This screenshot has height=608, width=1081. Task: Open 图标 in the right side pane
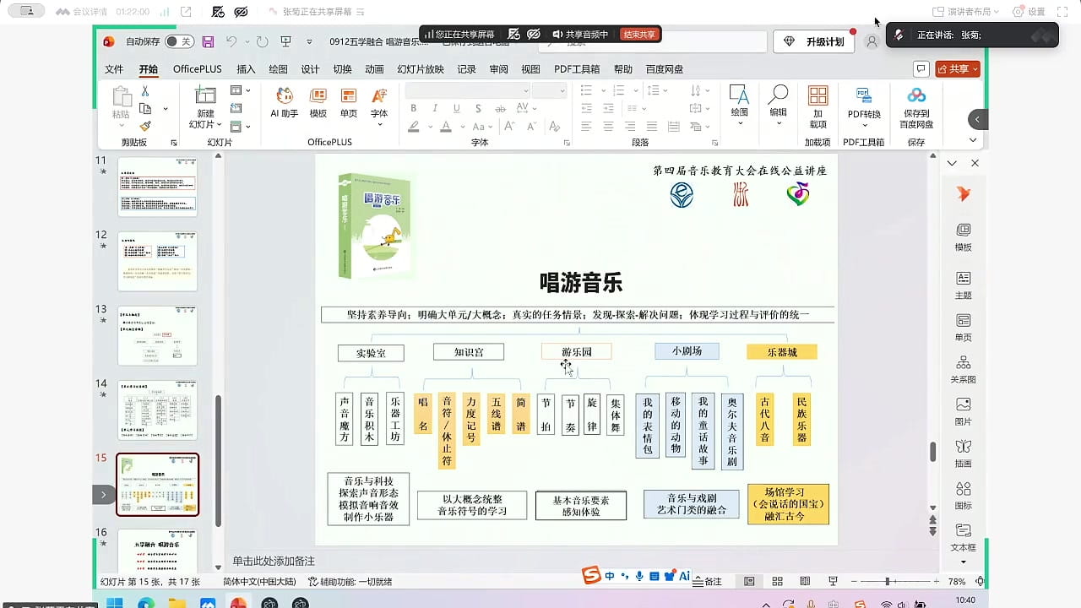click(963, 496)
